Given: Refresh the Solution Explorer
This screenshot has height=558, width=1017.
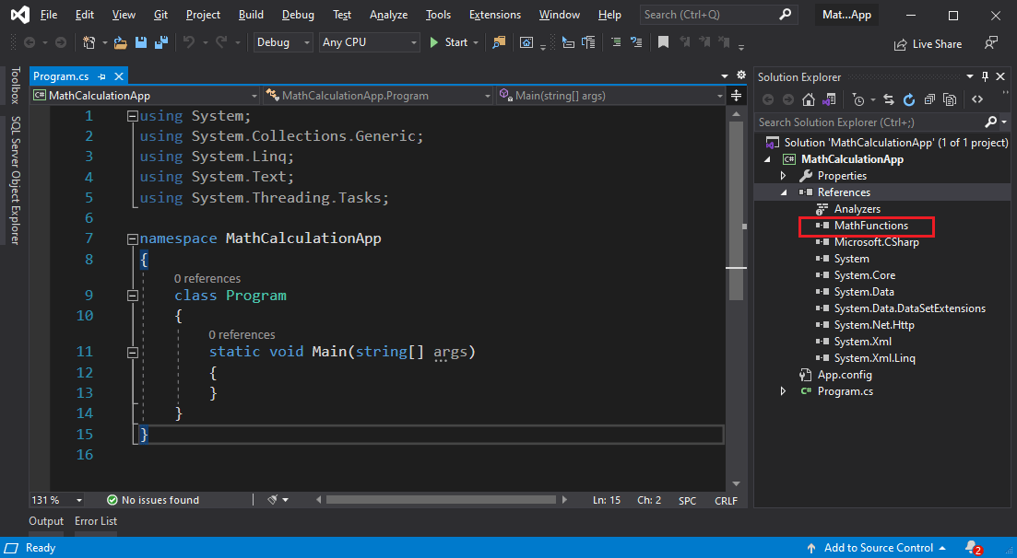Looking at the screenshot, I should (x=908, y=99).
